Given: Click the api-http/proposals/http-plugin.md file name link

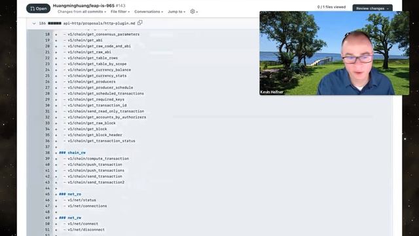Looking at the screenshot, I should pyautogui.click(x=99, y=24).
